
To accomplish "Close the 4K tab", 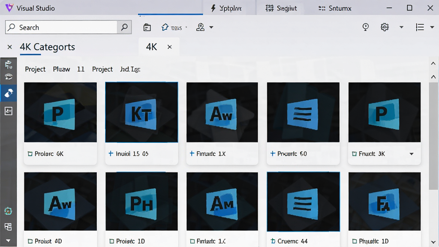I will 169,47.
